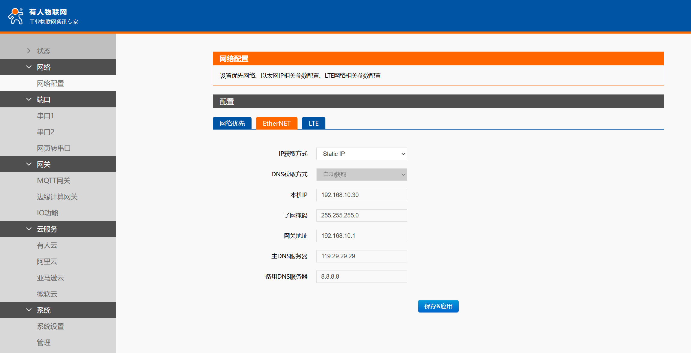
Task: Click the 本机IP input field
Action: click(361, 195)
